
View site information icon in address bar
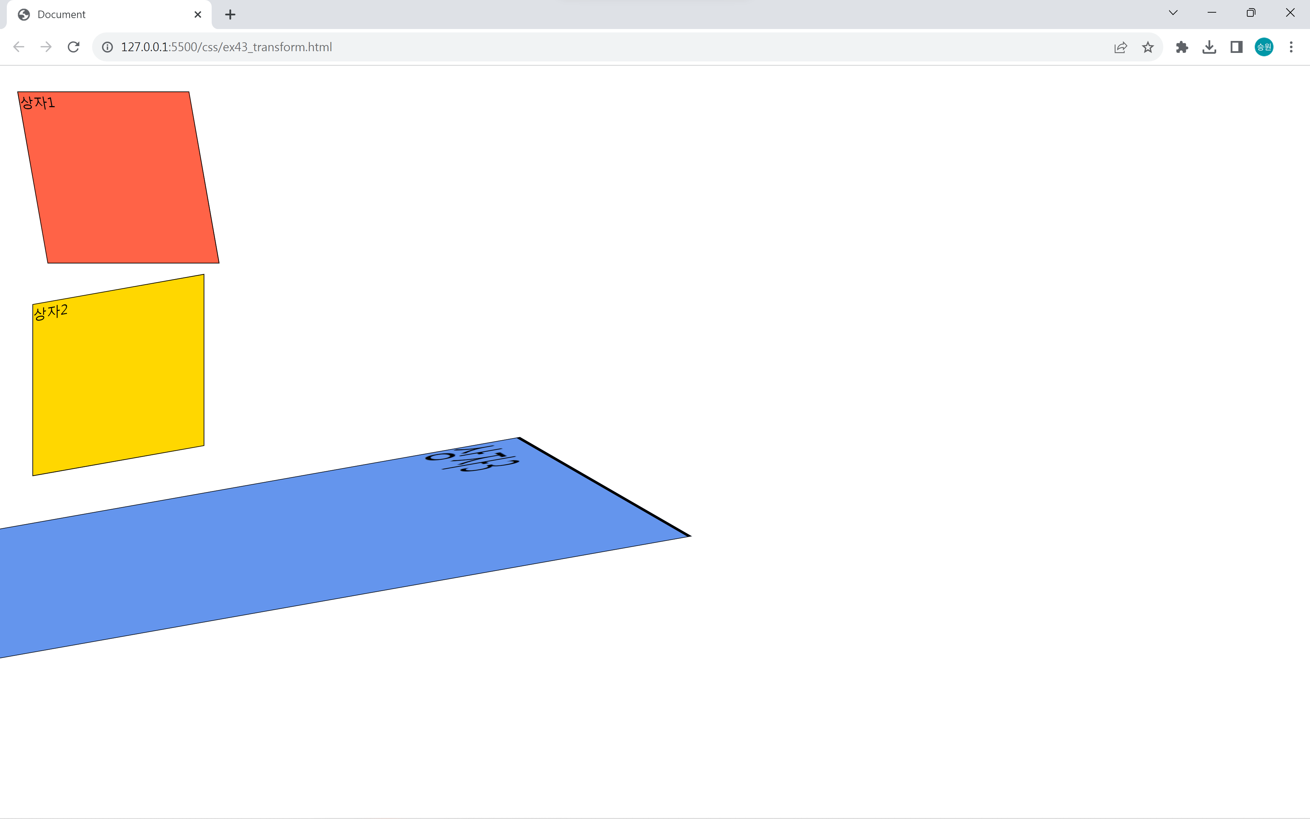click(108, 47)
